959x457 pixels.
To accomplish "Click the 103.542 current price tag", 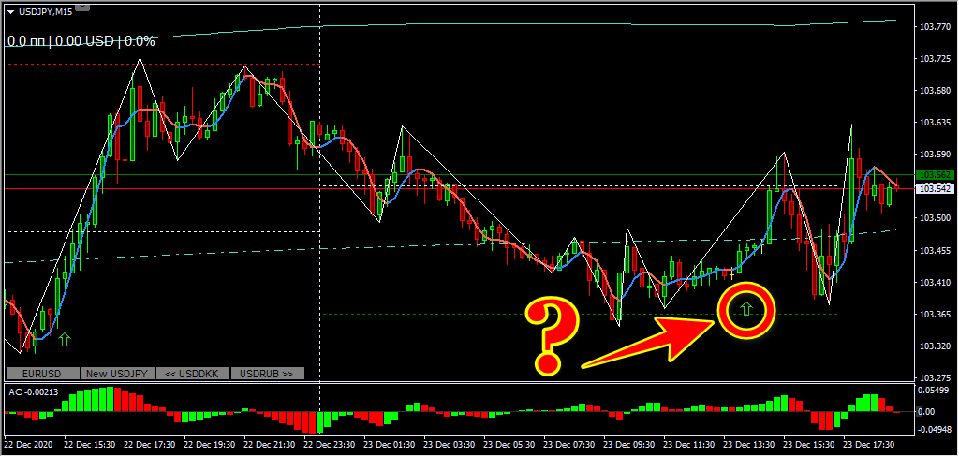I will pos(934,188).
